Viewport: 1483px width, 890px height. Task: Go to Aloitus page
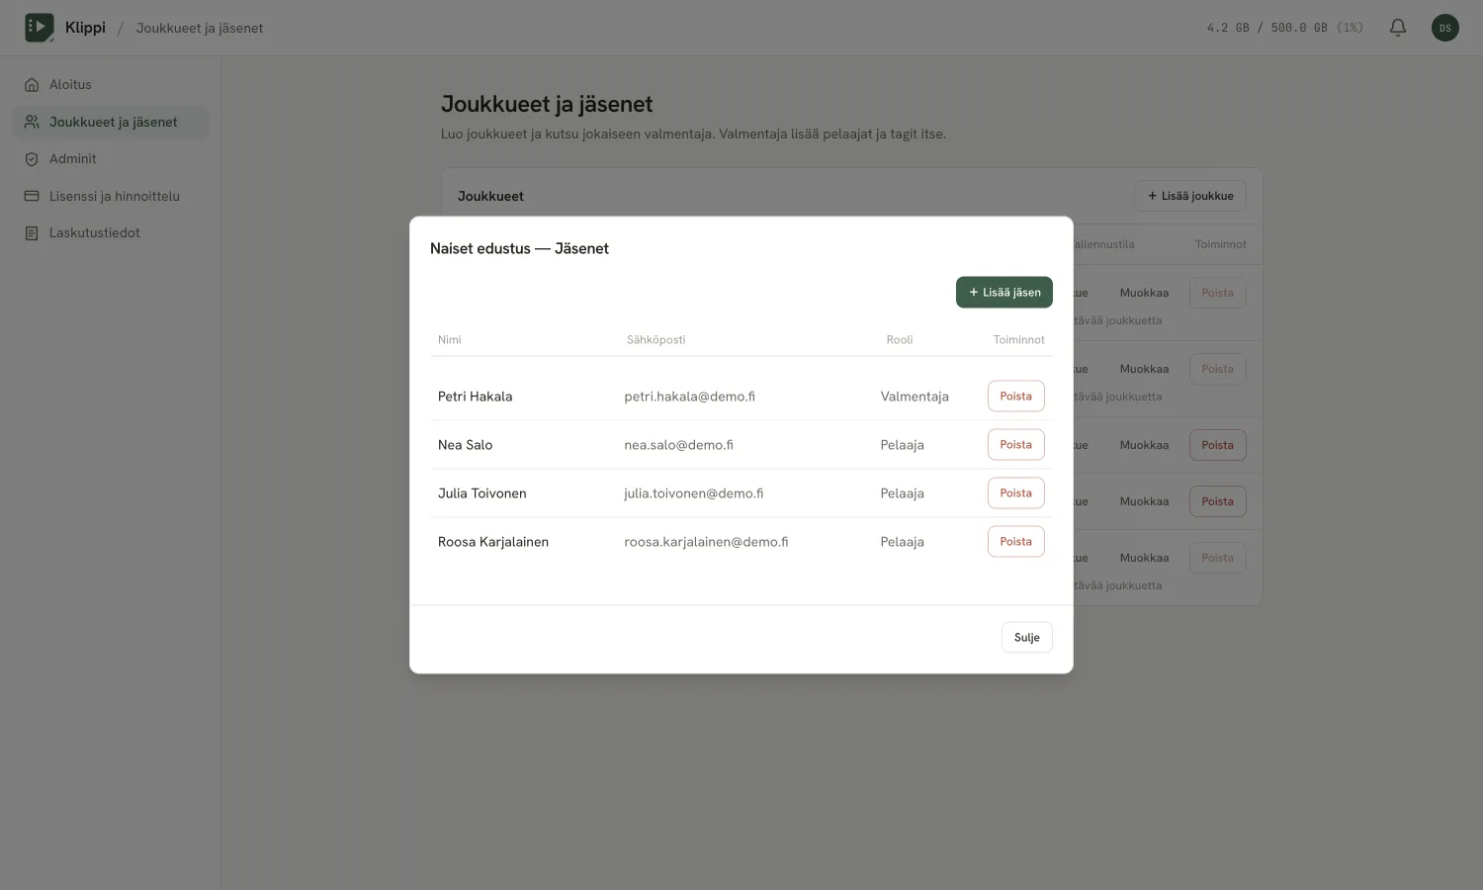coord(111,85)
